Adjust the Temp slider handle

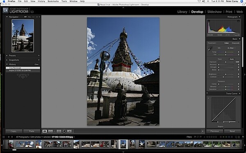225,52
